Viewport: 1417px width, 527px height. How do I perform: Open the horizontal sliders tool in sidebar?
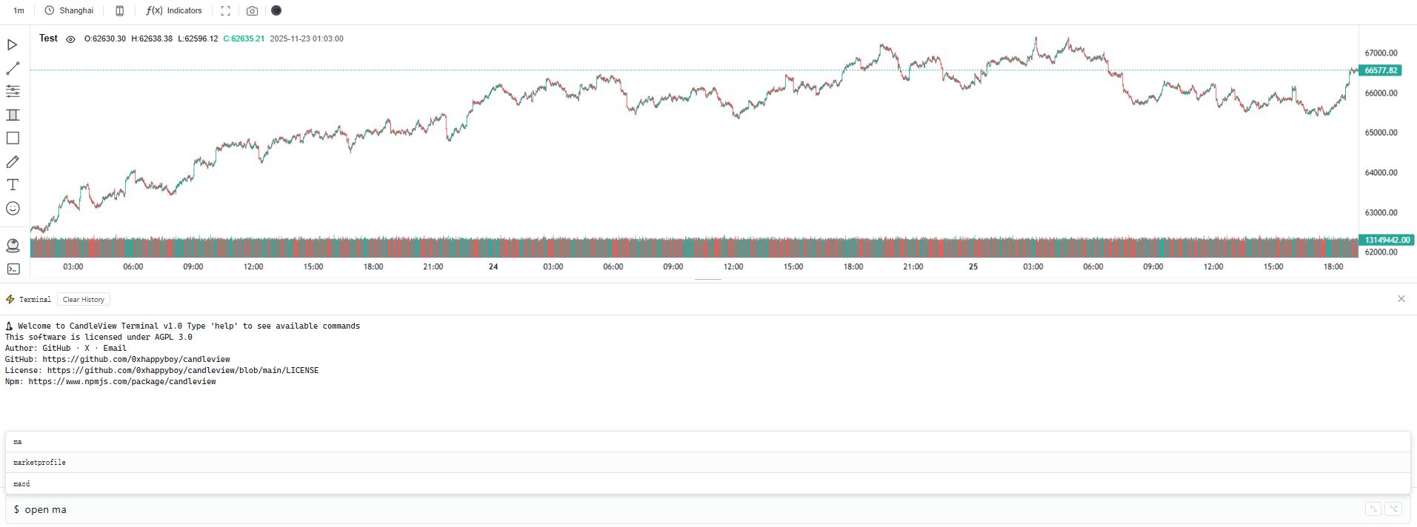click(x=13, y=91)
